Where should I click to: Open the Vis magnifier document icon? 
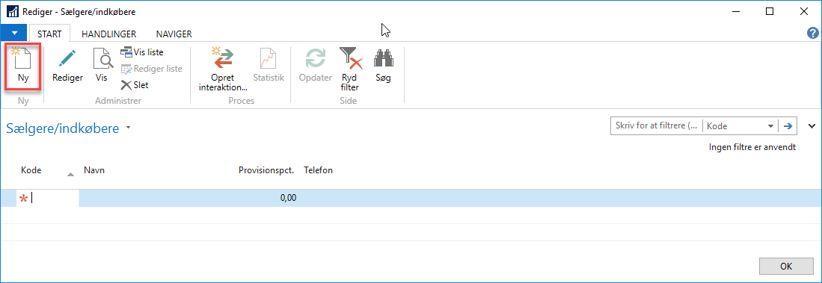102,58
